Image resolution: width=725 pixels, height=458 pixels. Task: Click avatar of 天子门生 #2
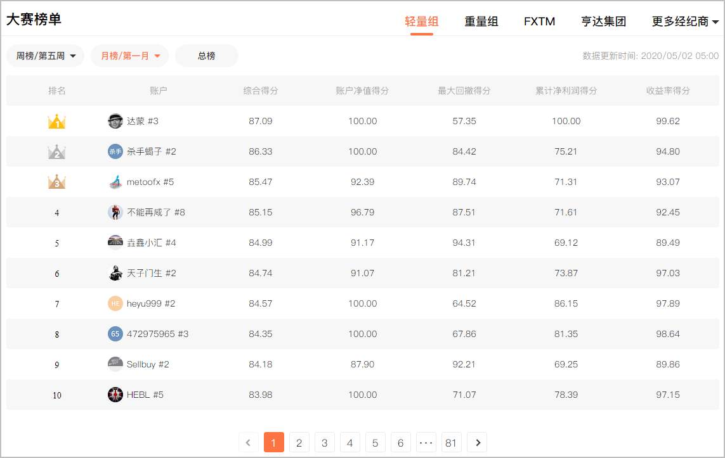pyautogui.click(x=115, y=273)
